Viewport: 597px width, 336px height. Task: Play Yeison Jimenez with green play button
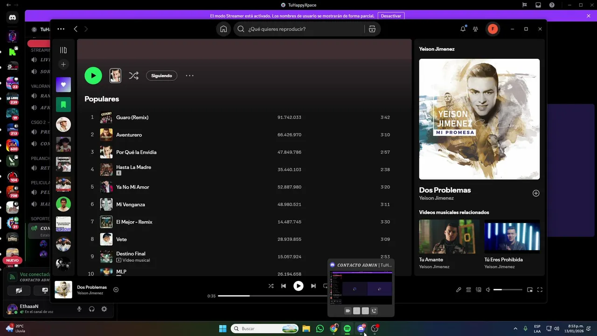point(93,76)
